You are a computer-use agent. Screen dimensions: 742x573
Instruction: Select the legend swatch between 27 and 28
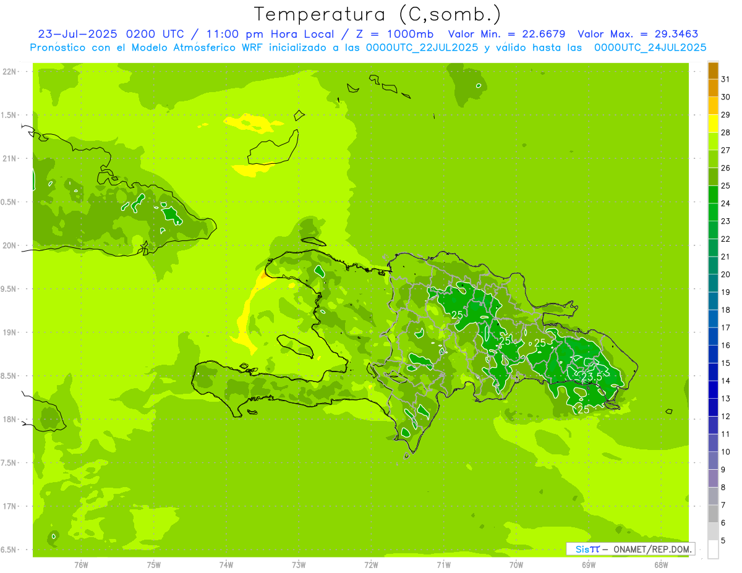(x=713, y=142)
